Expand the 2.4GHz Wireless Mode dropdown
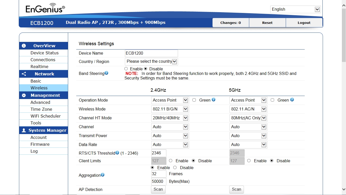This screenshot has width=346, height=195. point(170,109)
